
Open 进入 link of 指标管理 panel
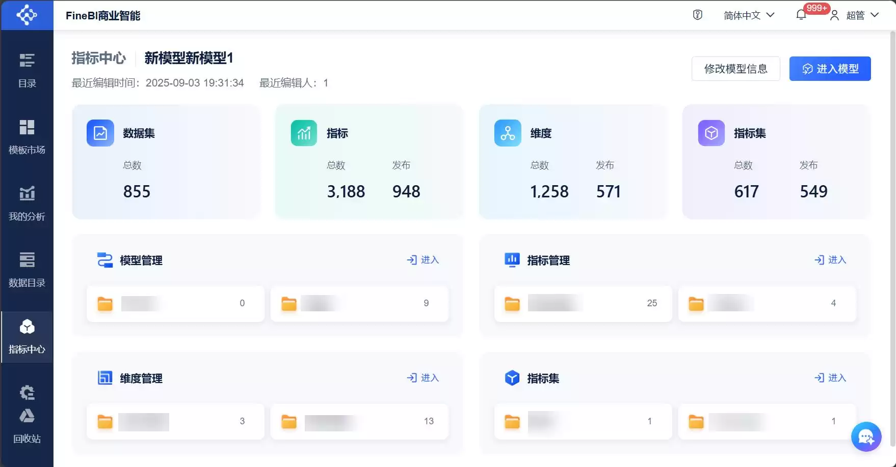(x=829, y=260)
